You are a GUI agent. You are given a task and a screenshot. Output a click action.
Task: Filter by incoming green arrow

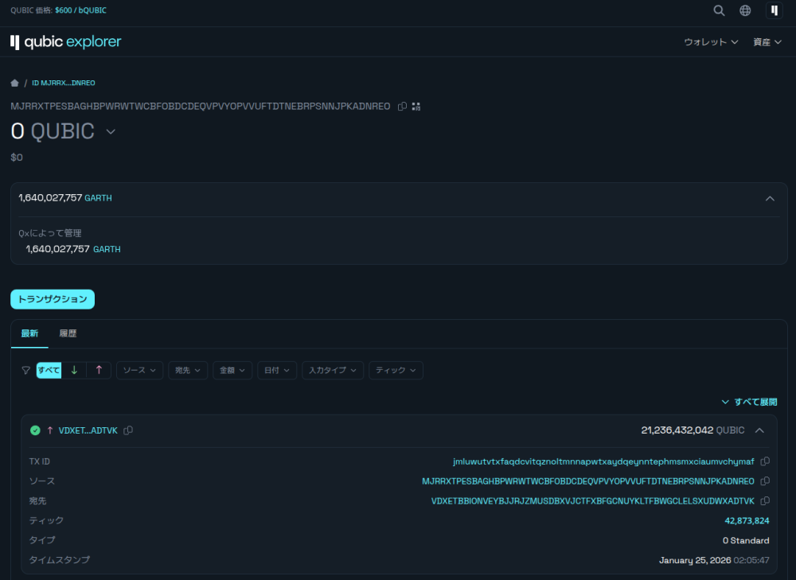[x=74, y=370]
